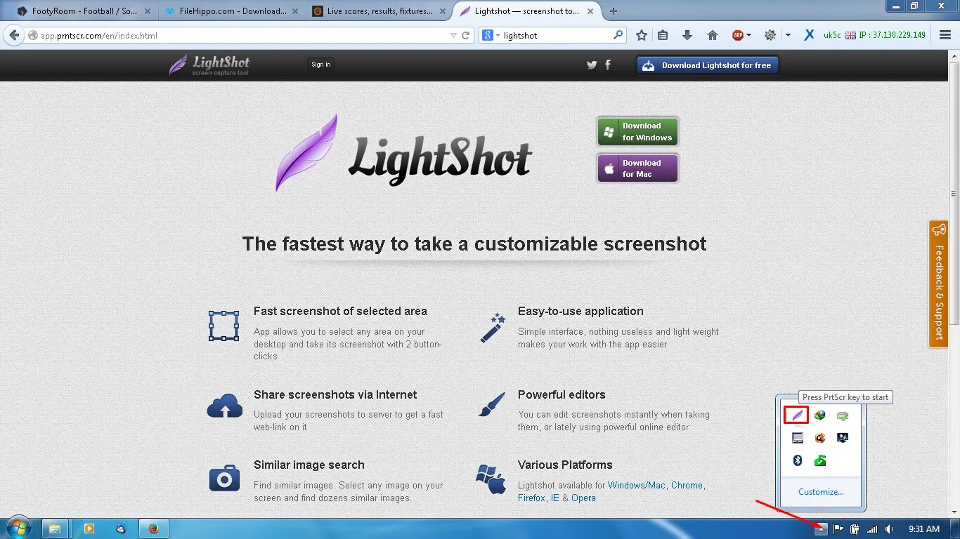960x539 pixels.
Task: Click the Lightshot logo in the page header
Action: [x=209, y=65]
